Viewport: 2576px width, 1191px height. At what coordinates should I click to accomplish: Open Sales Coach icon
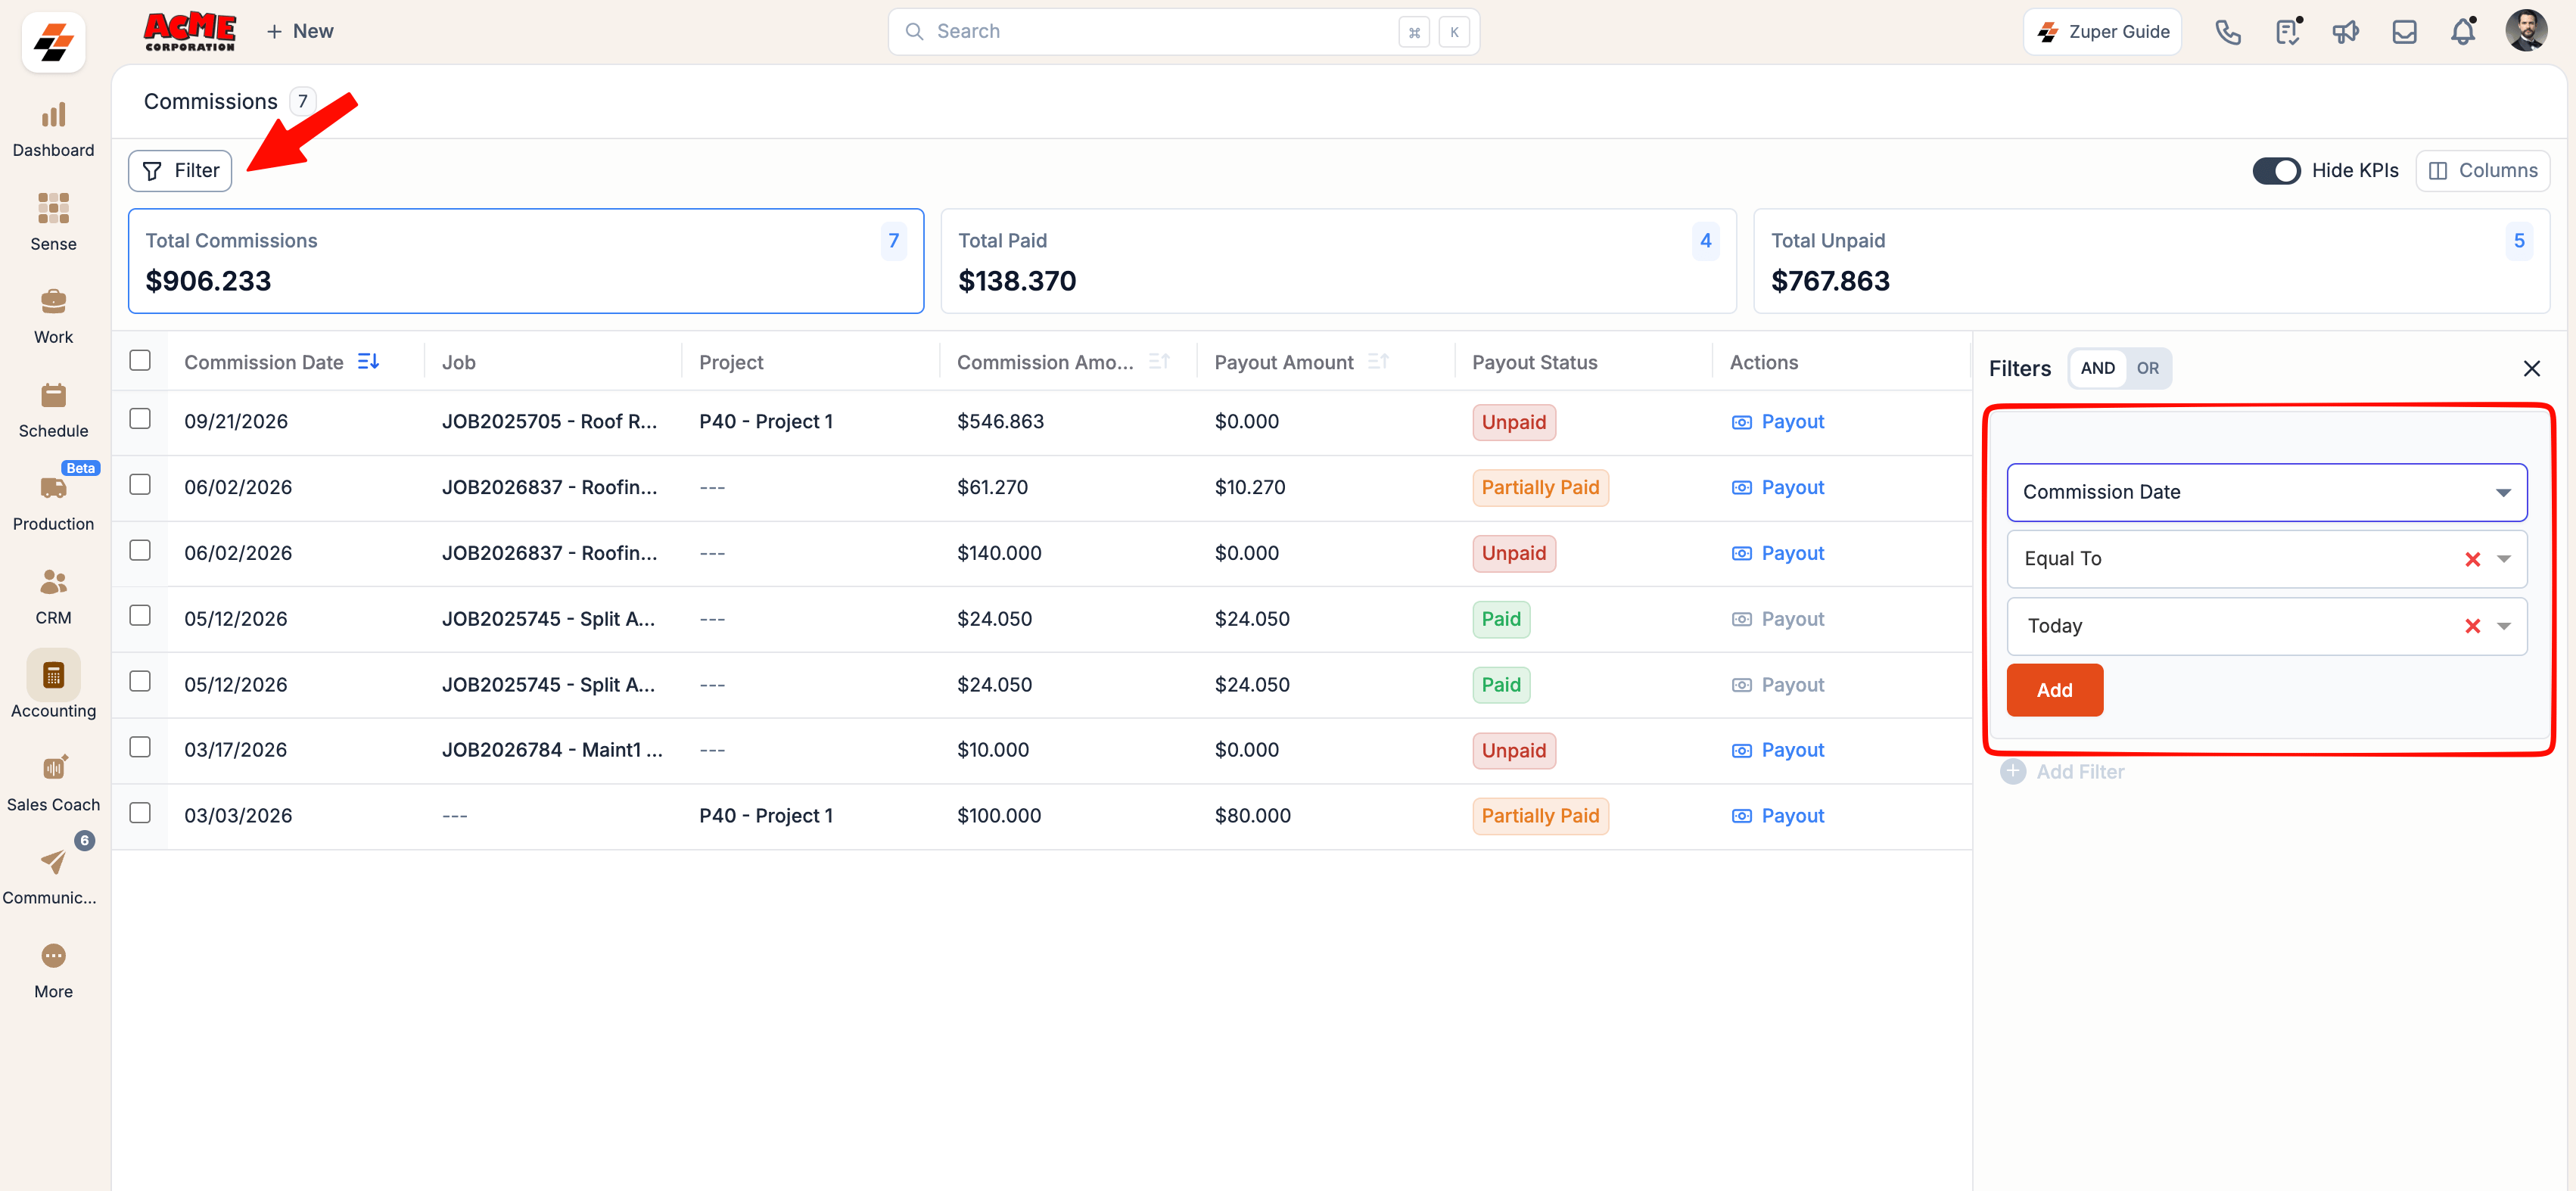click(x=53, y=768)
